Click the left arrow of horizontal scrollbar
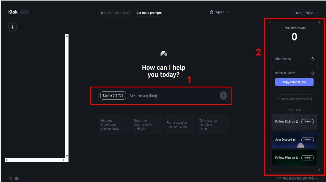Viewport: 326px width, 182px height. [7, 160]
